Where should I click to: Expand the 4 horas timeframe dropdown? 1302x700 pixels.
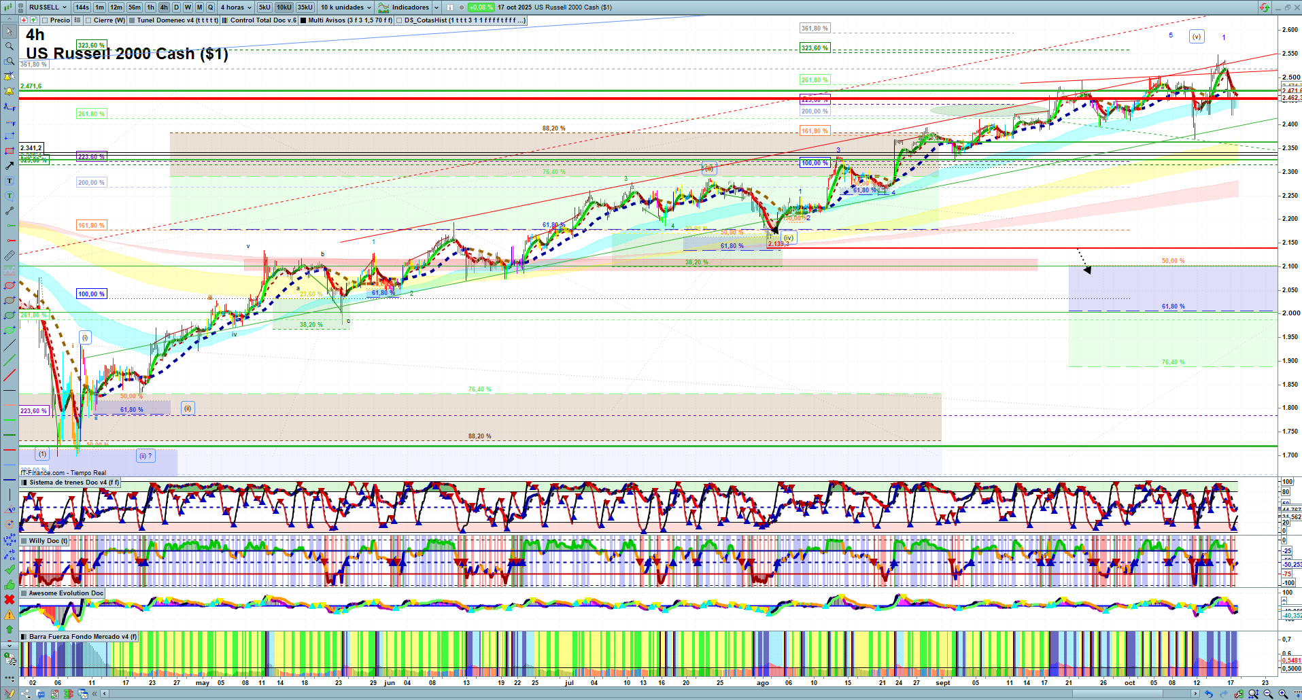point(235,7)
